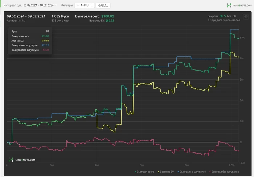Click the 600 label on the x-axis
The width and height of the screenshot is (254, 177).
pyautogui.click(x=142, y=165)
